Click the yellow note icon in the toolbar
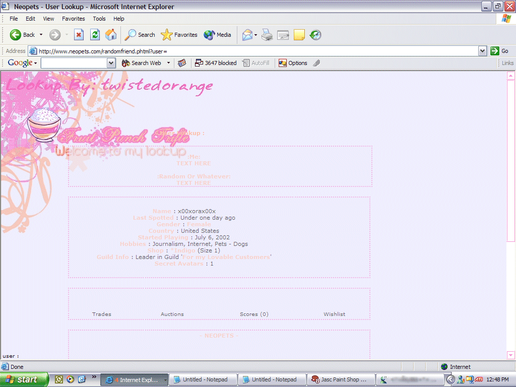516x387 pixels. (x=299, y=35)
